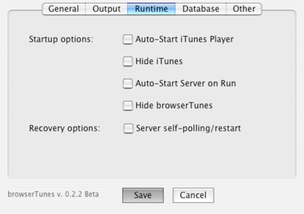The width and height of the screenshot is (304, 214).
Task: Check the Auto-Start Server on Run box
Action: coord(128,83)
